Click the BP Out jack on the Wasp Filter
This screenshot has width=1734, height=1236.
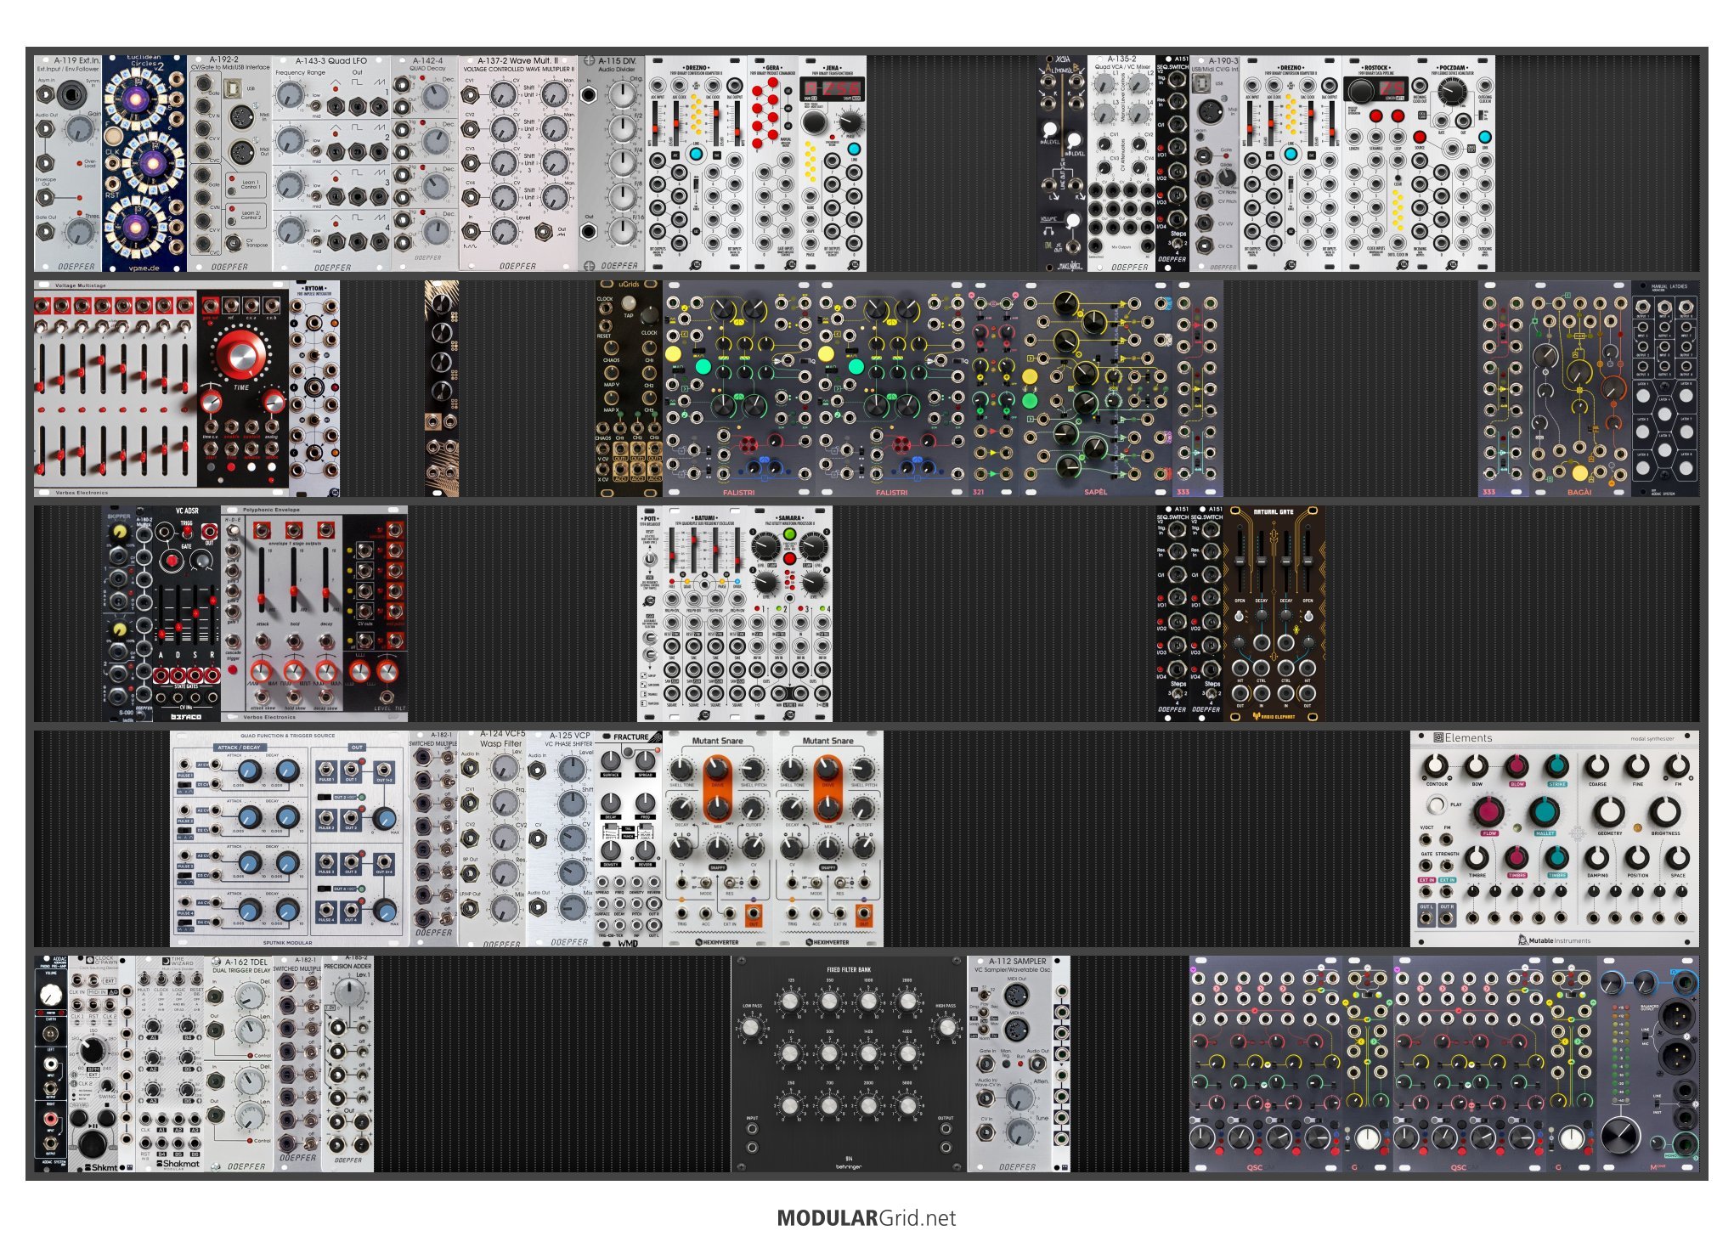(x=470, y=872)
